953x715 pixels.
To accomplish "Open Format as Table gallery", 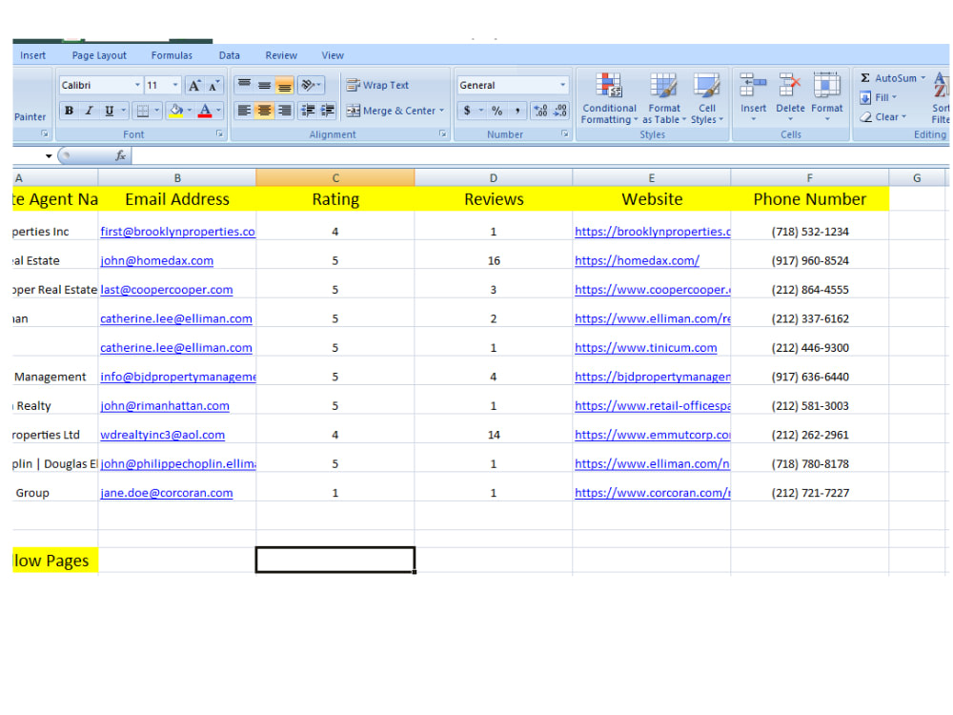I will 663,98.
